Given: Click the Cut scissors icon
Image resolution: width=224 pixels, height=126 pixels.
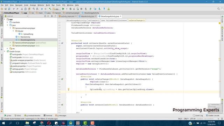Looking at the screenshot, I should point(22,9).
